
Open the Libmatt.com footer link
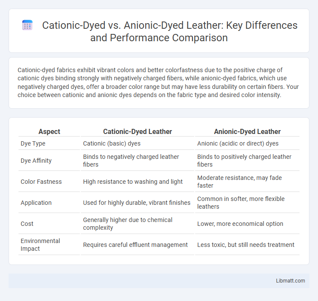[x=290, y=281]
